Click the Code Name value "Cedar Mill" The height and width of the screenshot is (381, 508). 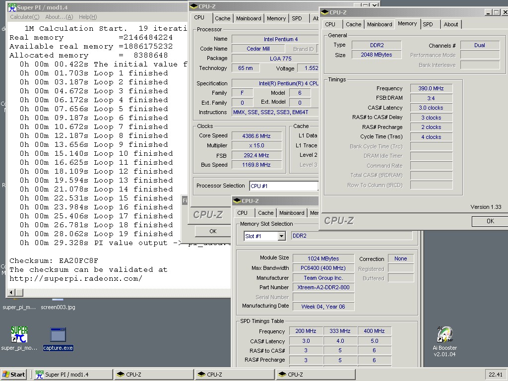coord(258,49)
